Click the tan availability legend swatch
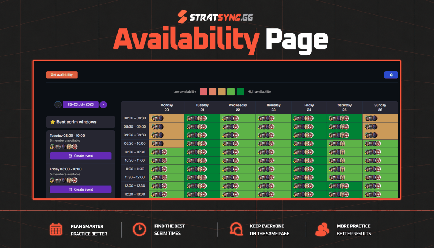This screenshot has height=248, width=434. coord(222,91)
